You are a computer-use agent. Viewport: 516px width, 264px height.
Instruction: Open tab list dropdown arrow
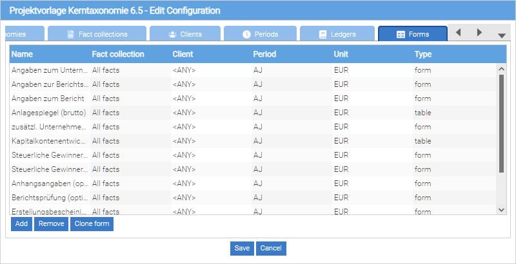click(x=502, y=35)
